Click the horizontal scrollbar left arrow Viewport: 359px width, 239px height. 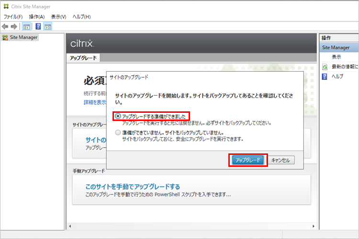(70, 226)
